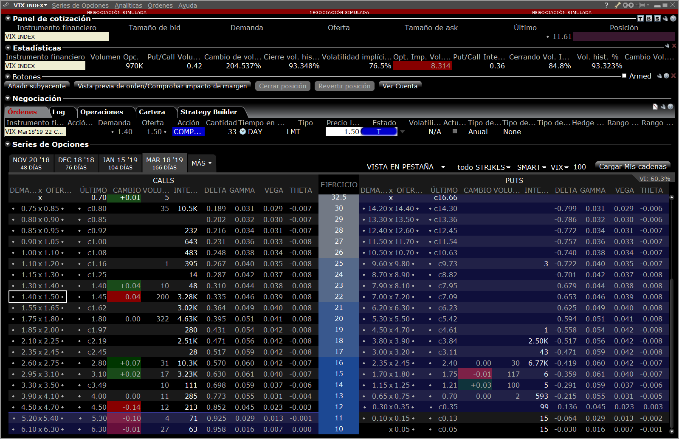679x439 pixels.
Task: Collapse the Series de Opciones section
Action: (x=8, y=144)
